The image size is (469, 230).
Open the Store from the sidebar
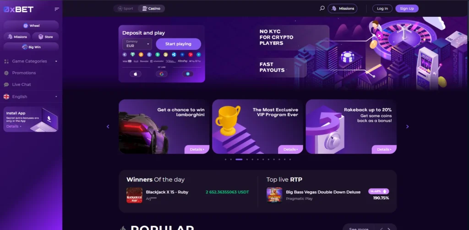pos(45,37)
